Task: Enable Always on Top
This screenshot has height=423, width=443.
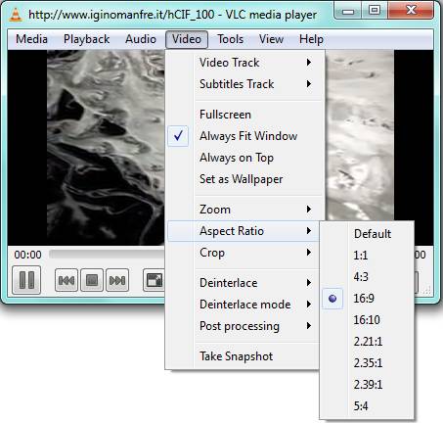Action: (x=244, y=158)
